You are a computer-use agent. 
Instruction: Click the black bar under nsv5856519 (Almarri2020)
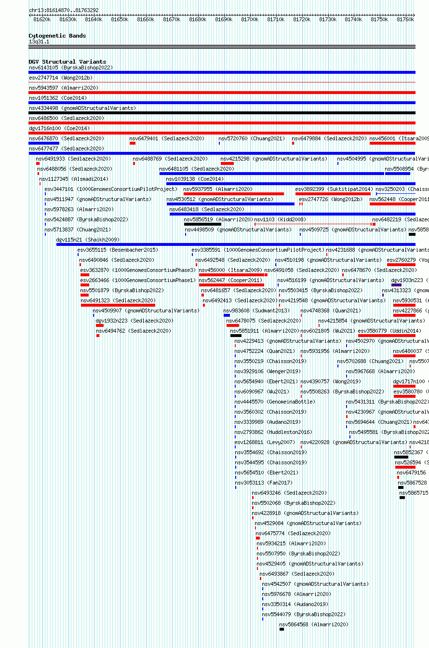coord(202,224)
